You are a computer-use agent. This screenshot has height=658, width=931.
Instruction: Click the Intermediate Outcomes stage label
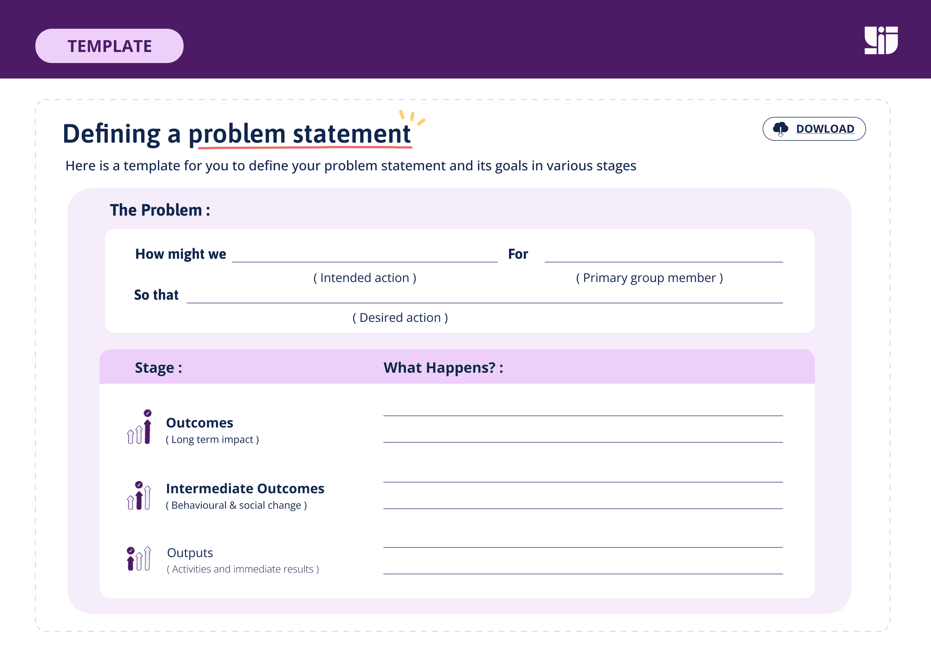pos(245,488)
